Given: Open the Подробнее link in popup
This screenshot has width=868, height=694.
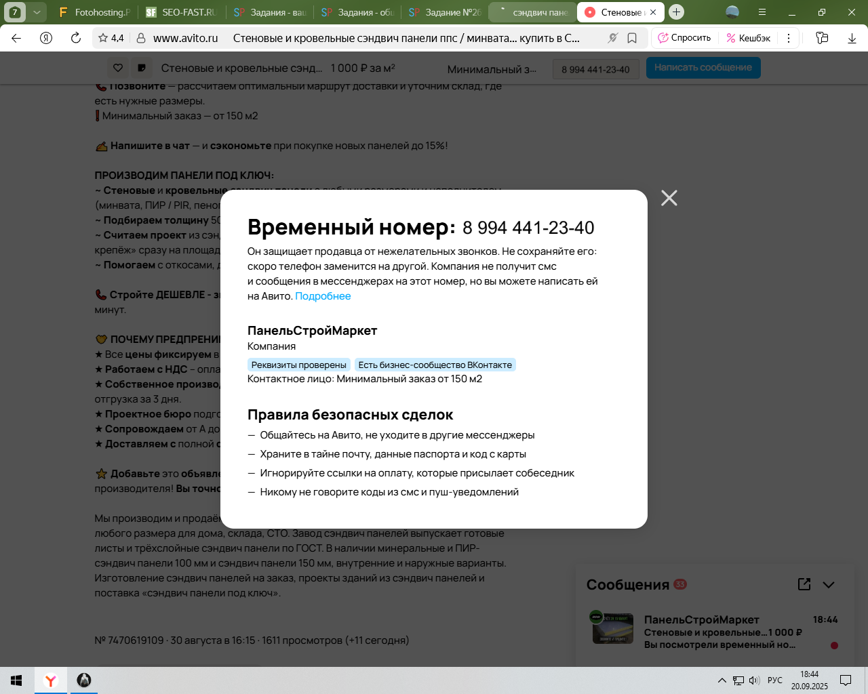Looking at the screenshot, I should click(x=323, y=296).
